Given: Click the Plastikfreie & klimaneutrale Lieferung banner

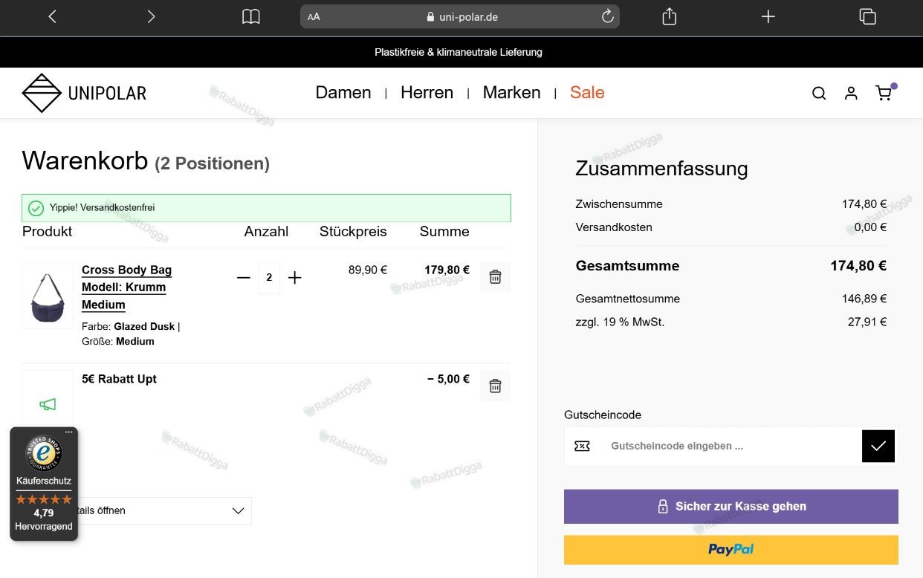Looking at the screenshot, I should 459,52.
